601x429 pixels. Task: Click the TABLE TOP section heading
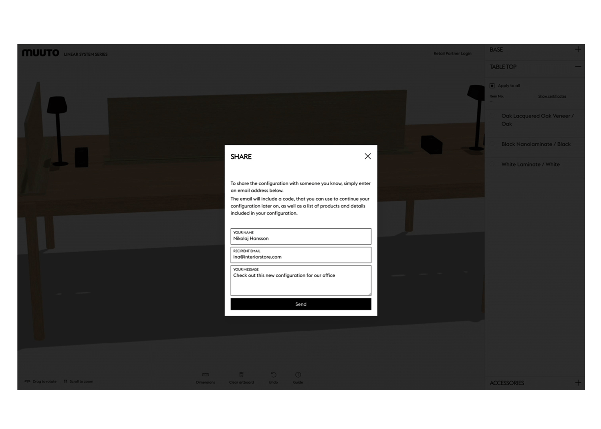[x=503, y=67]
